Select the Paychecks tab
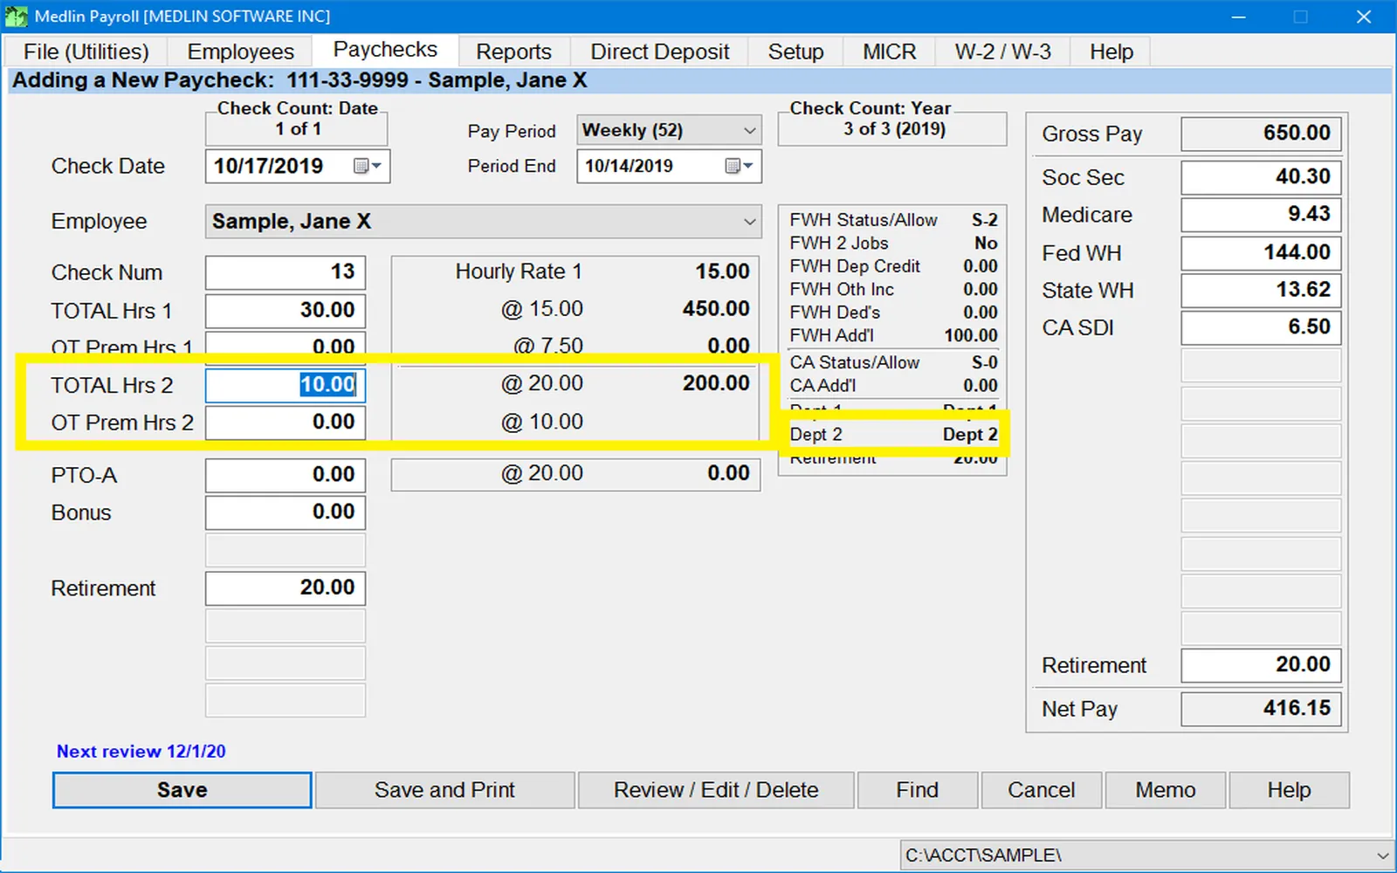1397x873 pixels. click(385, 50)
